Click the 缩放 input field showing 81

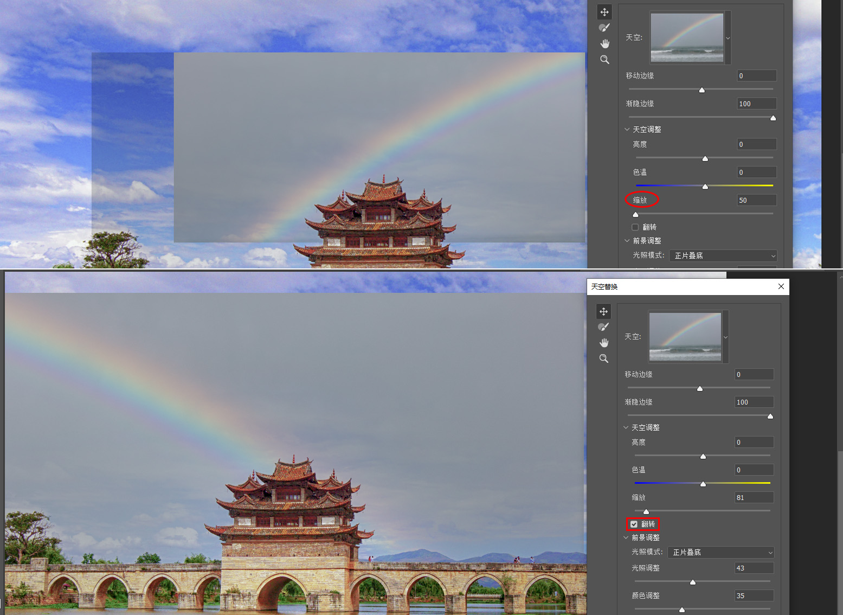click(x=753, y=497)
